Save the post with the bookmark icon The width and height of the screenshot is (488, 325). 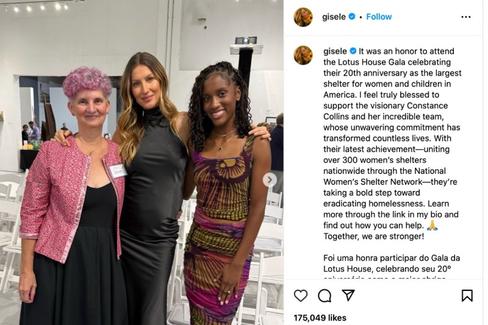(467, 296)
